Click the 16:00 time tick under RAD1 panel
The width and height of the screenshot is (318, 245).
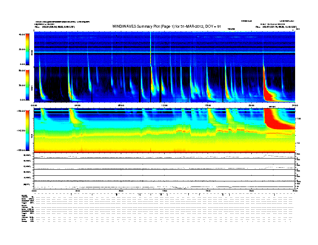(x=208, y=105)
